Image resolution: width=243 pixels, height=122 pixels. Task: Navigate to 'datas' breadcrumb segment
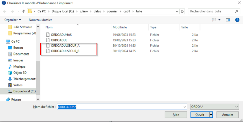[97, 11]
